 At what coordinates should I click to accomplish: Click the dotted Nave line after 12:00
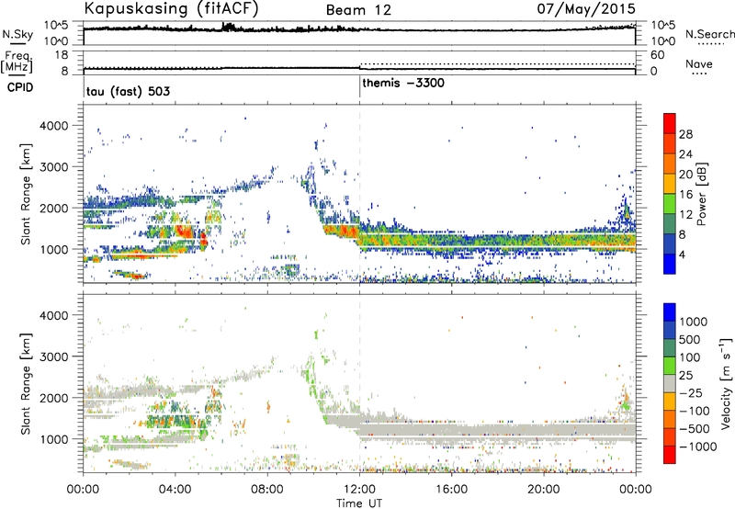pyautogui.click(x=497, y=63)
